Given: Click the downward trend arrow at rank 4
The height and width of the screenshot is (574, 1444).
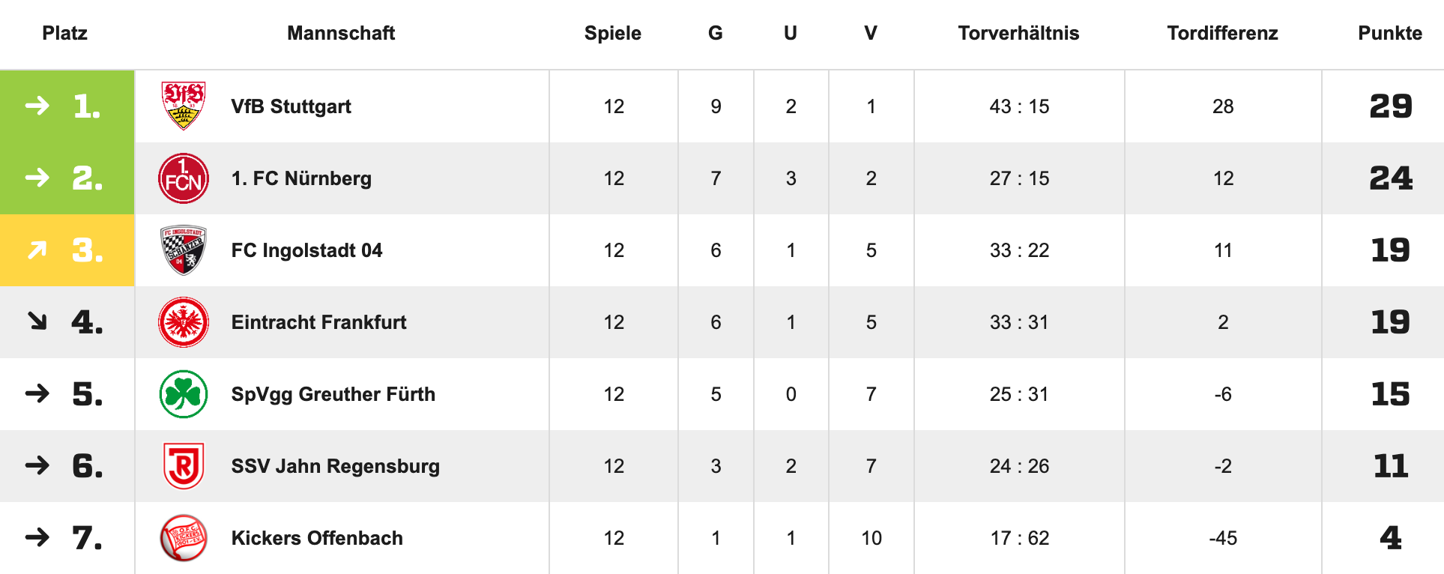Looking at the screenshot, I should pos(37,322).
